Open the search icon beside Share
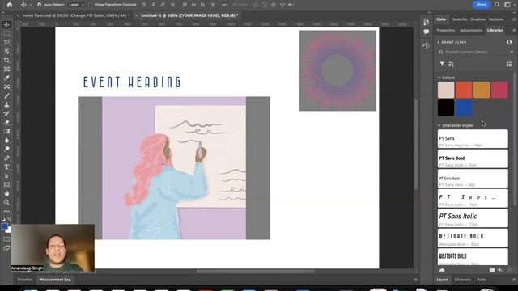The width and height of the screenshot is (518, 291). 497,5
